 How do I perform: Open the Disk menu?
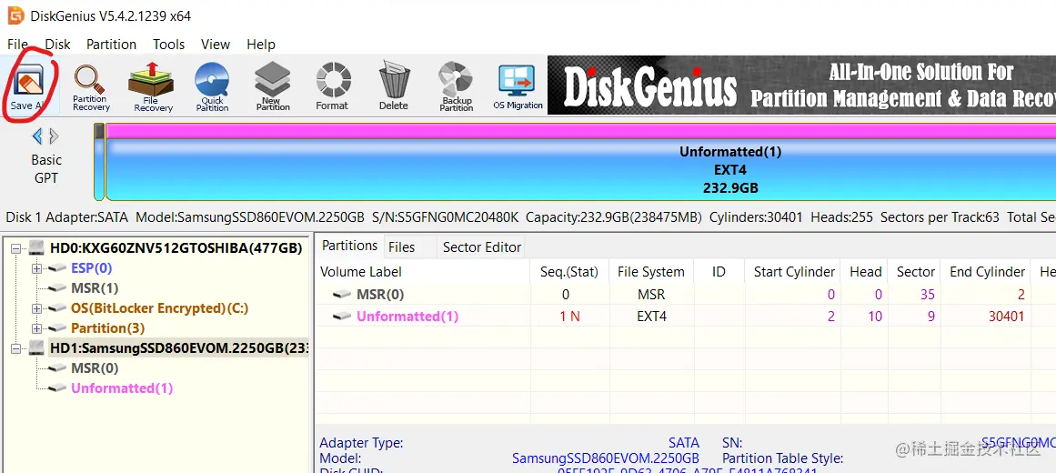(x=58, y=45)
